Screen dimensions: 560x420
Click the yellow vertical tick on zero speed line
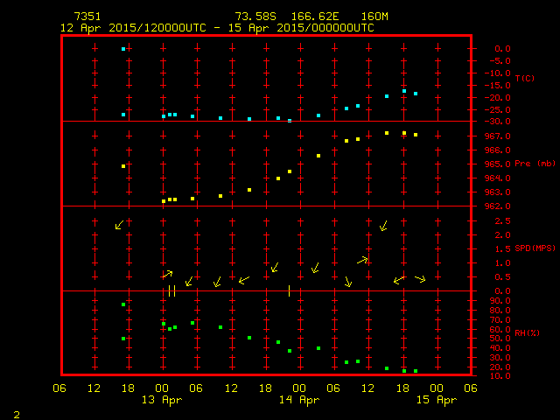point(289,290)
